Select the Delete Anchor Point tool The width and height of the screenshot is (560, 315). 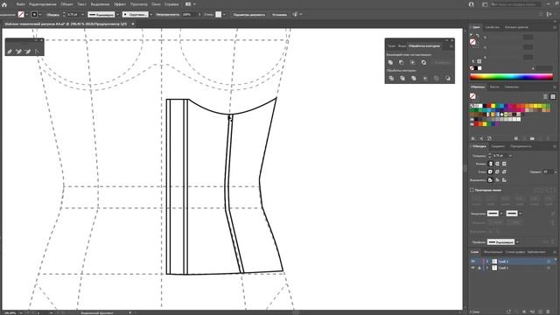27,52
